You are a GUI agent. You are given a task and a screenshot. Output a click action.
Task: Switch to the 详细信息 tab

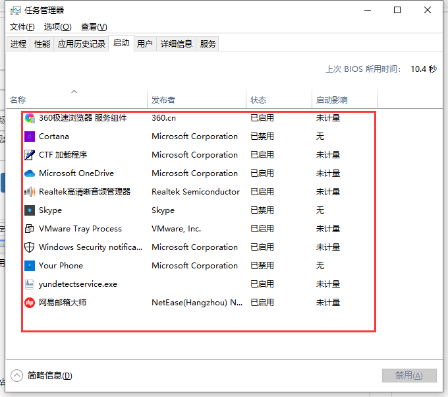177,44
